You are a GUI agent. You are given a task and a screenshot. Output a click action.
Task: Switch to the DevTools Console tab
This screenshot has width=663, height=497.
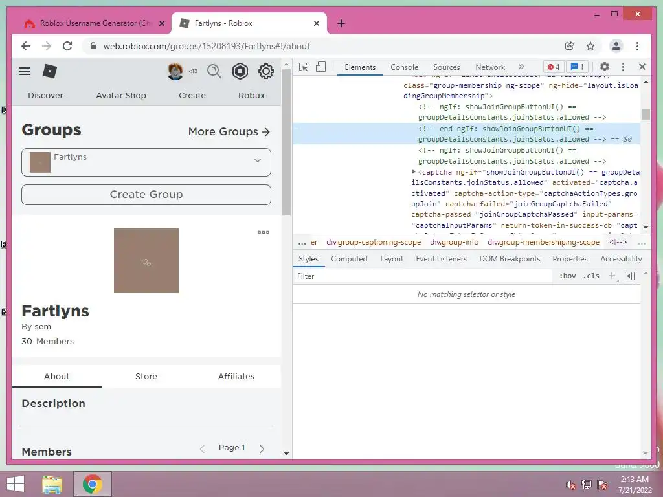404,67
